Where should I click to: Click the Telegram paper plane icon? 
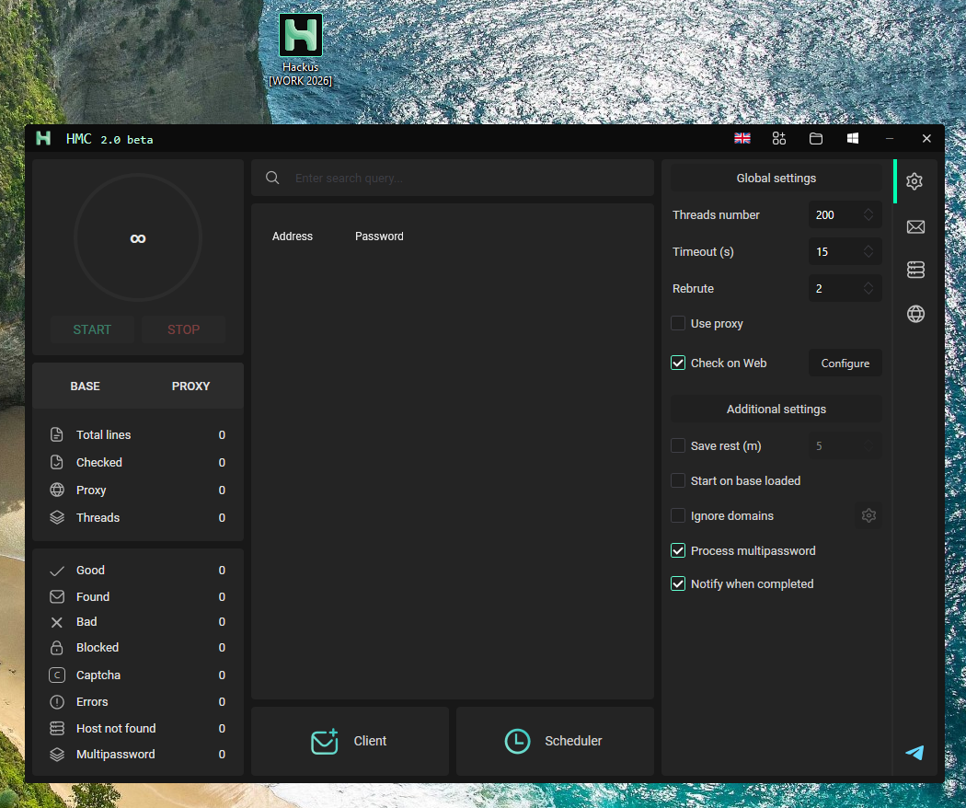[x=914, y=753]
